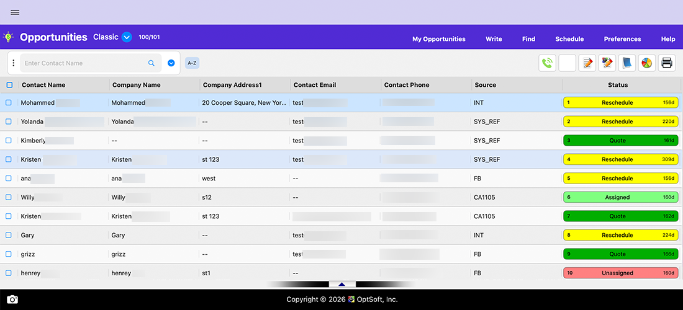Viewport: 683px width, 310px height.
Task: Click the 's12' address cell
Action: click(x=207, y=197)
